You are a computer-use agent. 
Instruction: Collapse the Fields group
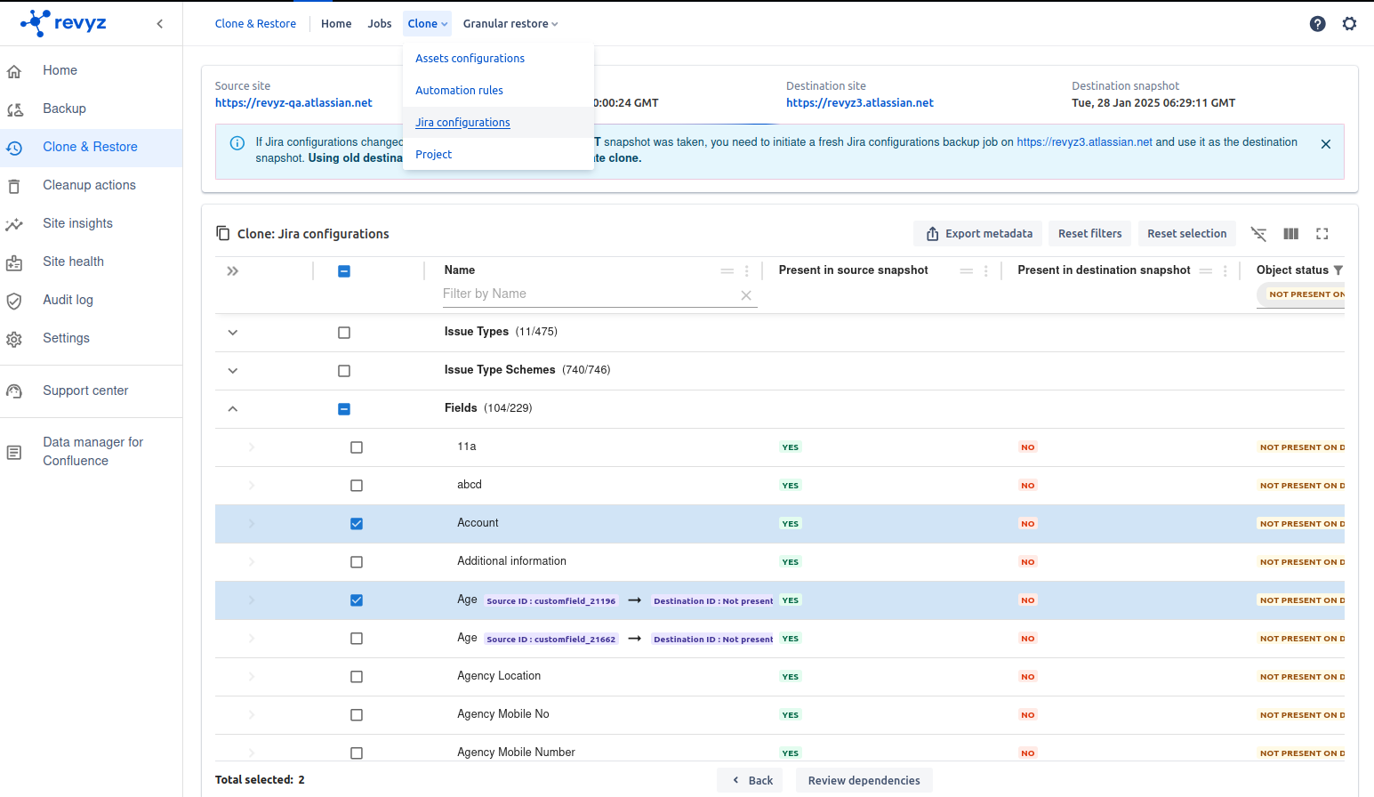tap(233, 409)
